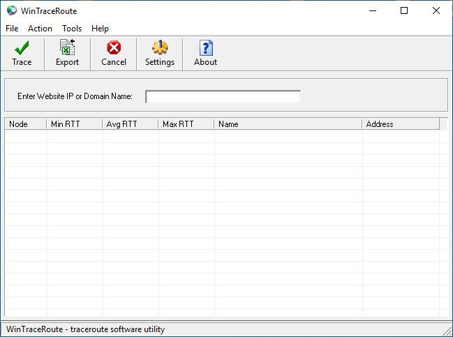453x337 pixels.
Task: Click the 'Enter Website IP or Domain Name:' label
Action: pyautogui.click(x=75, y=96)
